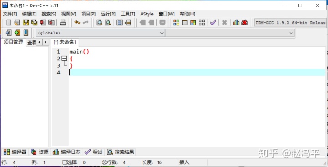328x167 pixels.
Task: Click the grayed Remove from project icon
Action: tap(151, 23)
